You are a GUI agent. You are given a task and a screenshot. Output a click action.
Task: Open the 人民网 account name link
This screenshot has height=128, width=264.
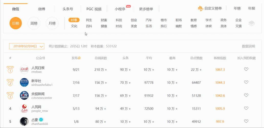(36, 107)
